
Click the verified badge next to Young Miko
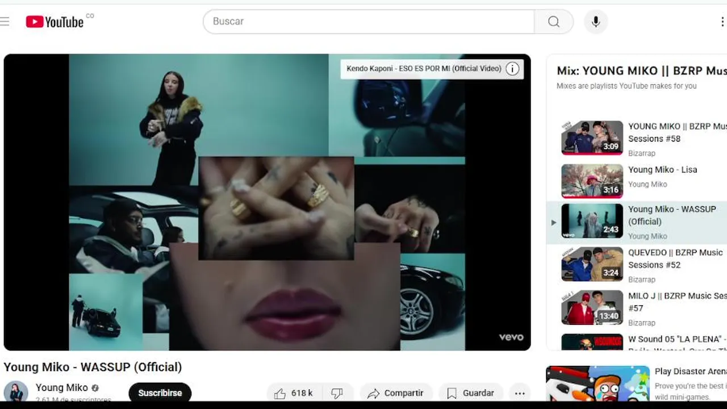click(95, 388)
